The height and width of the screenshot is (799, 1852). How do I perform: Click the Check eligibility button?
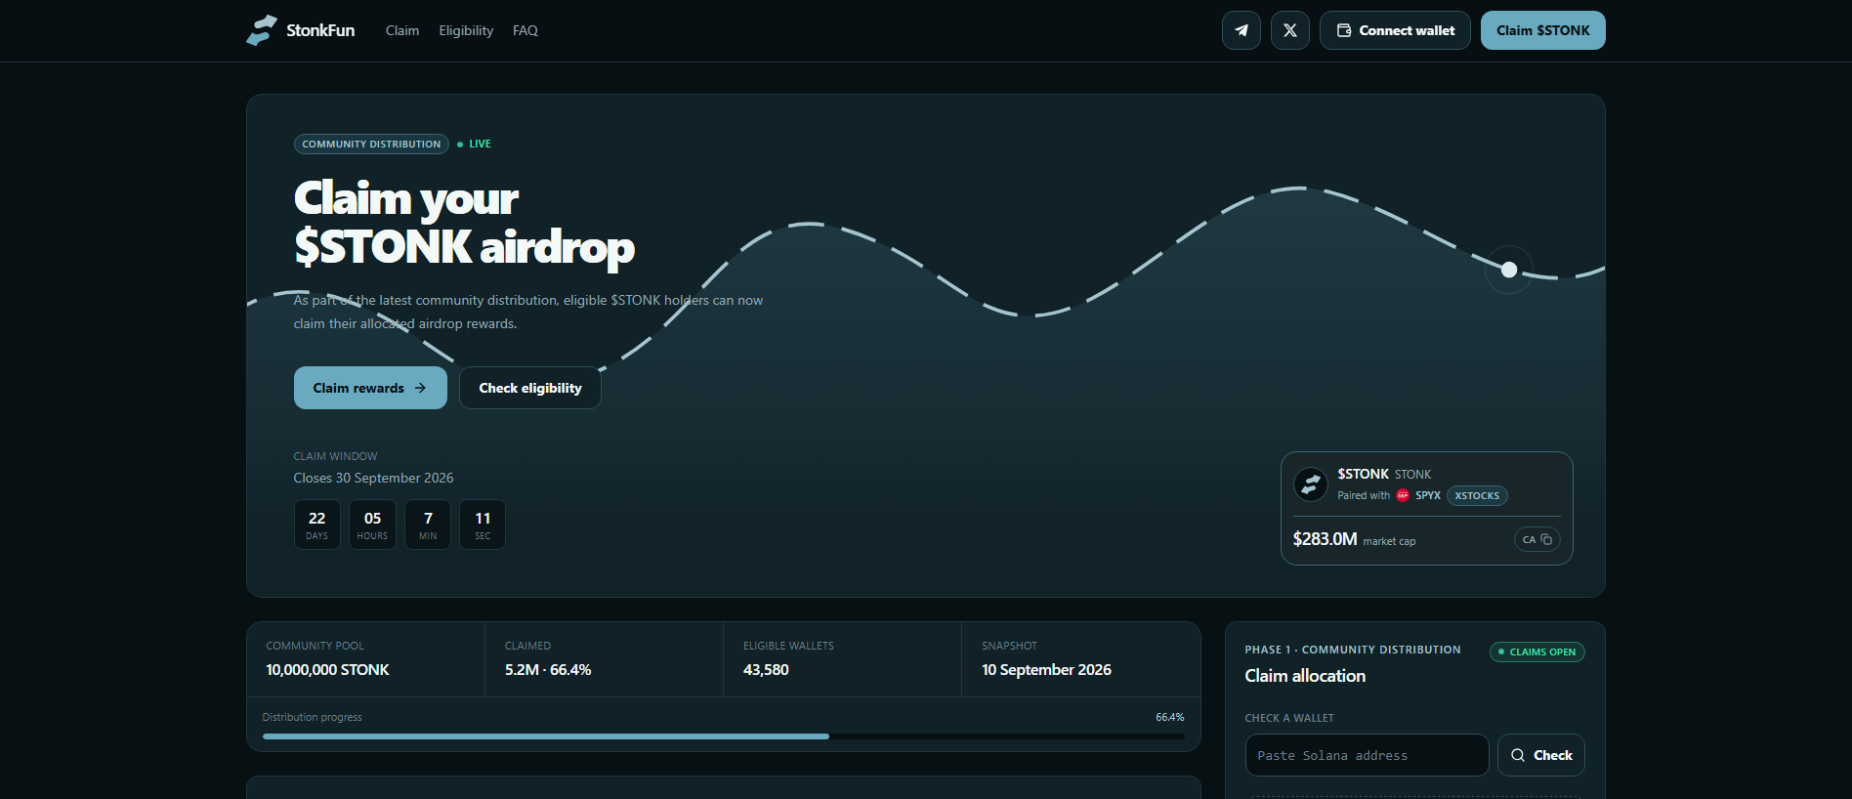pyautogui.click(x=529, y=388)
